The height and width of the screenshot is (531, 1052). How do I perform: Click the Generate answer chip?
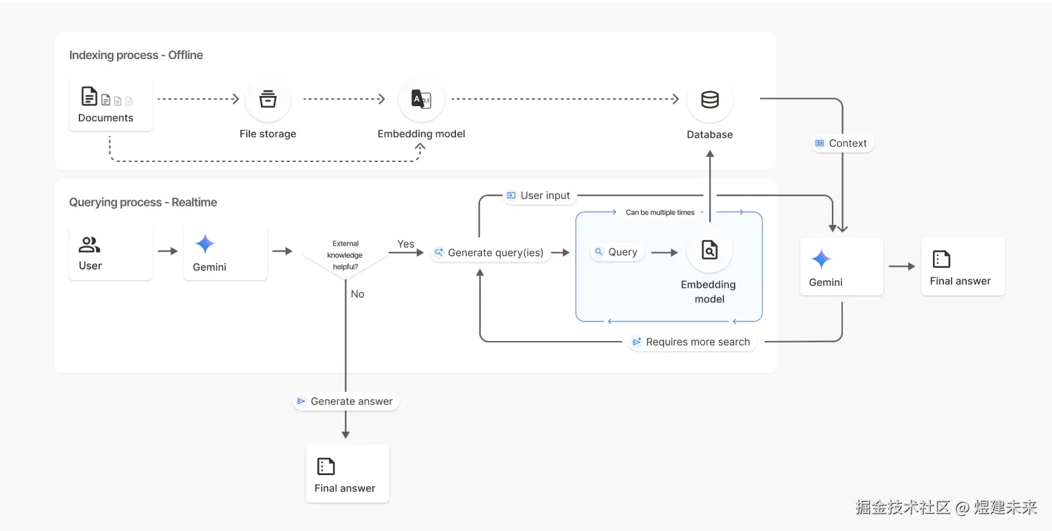(x=345, y=401)
